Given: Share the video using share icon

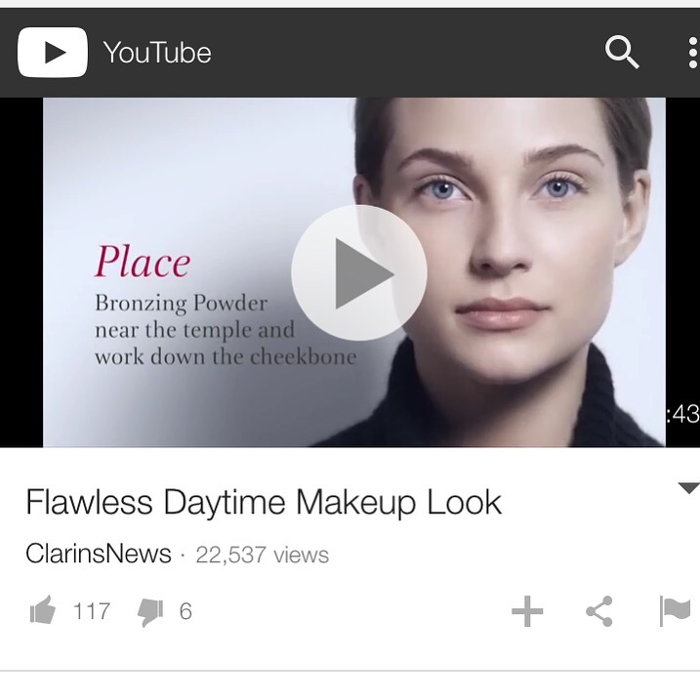Looking at the screenshot, I should (599, 611).
